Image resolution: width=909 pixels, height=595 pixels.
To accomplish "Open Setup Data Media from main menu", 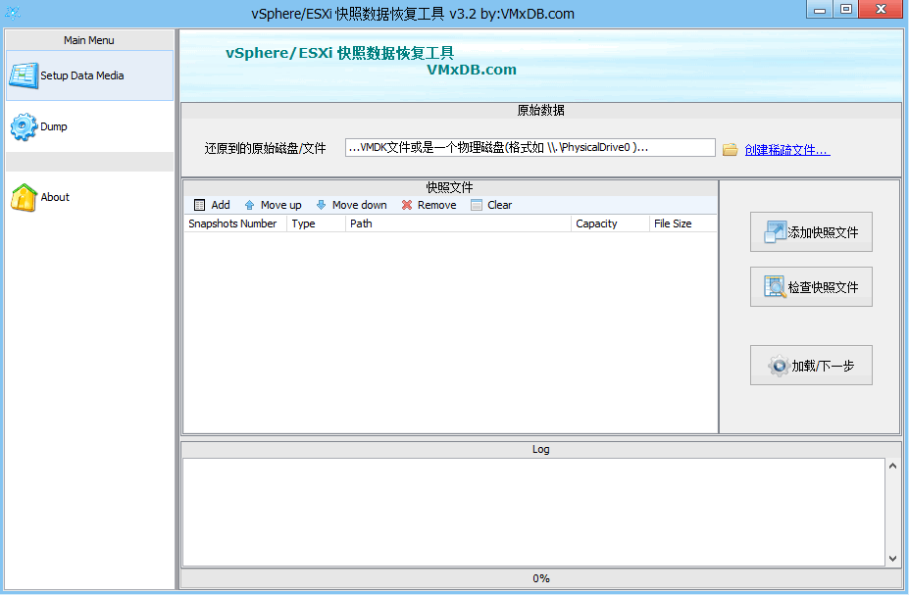I will pyautogui.click(x=89, y=75).
